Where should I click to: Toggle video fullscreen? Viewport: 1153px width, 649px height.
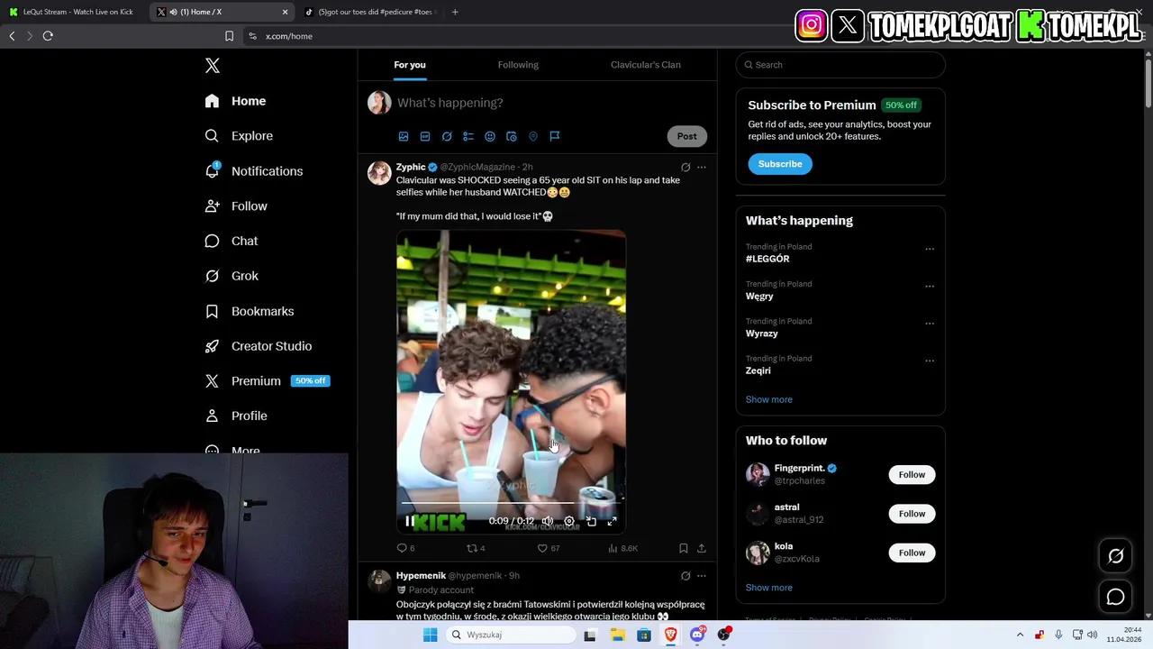pos(613,521)
